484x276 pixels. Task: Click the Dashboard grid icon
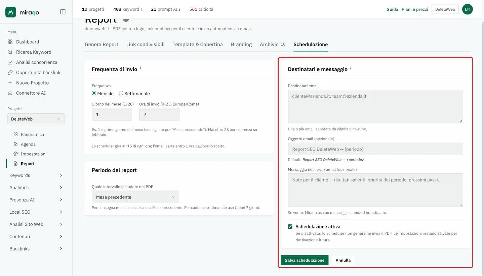pyautogui.click(x=10, y=42)
